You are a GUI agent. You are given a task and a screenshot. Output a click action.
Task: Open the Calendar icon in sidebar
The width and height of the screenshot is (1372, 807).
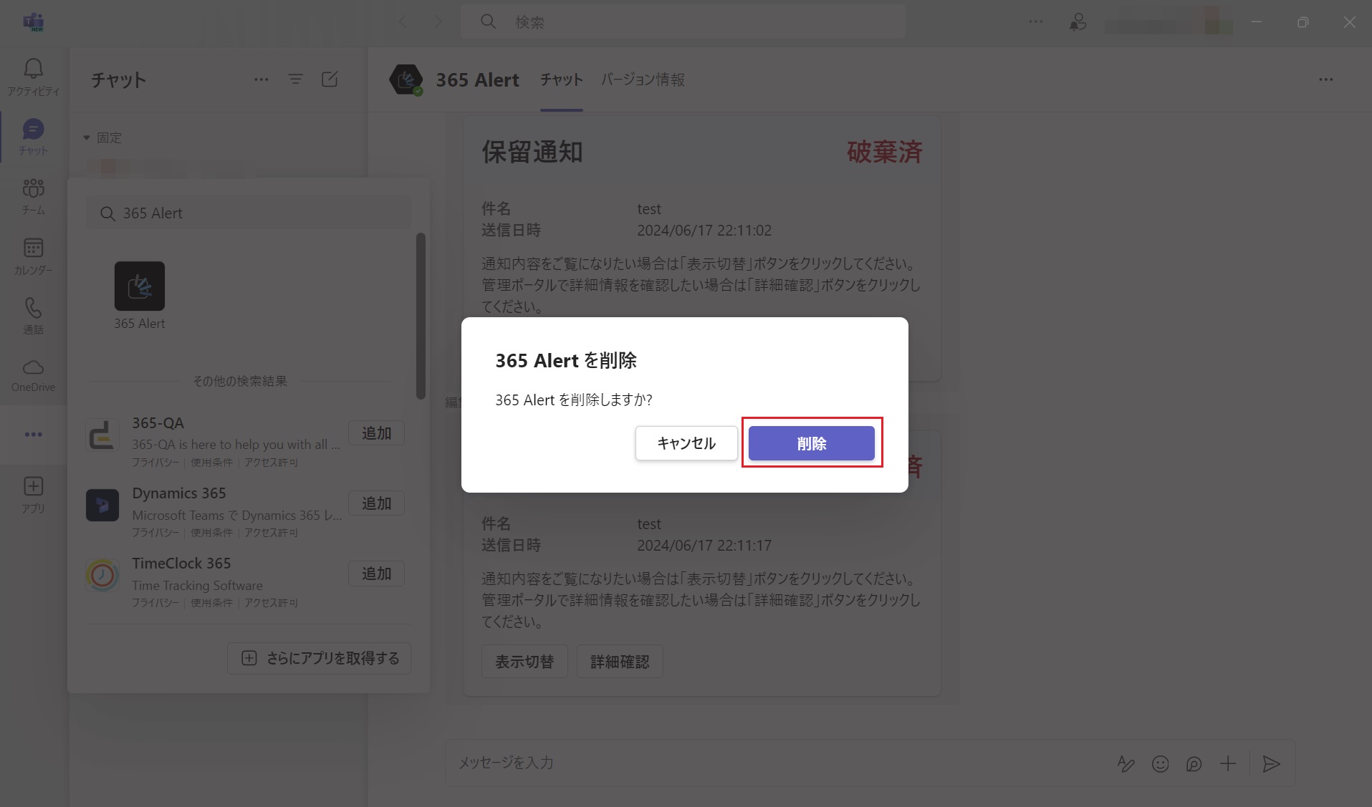(33, 248)
